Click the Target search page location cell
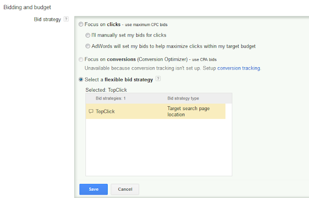 (x=188, y=112)
